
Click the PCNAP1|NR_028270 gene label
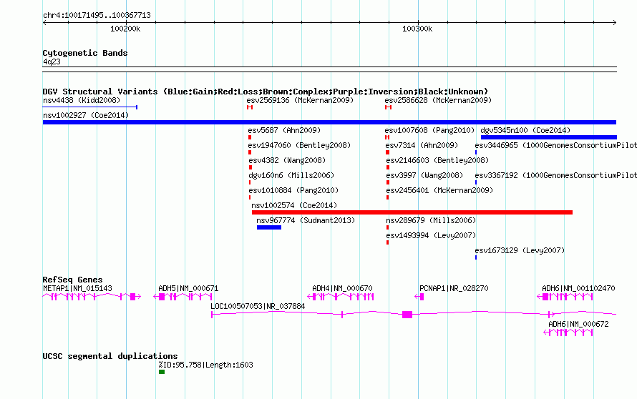454,289
